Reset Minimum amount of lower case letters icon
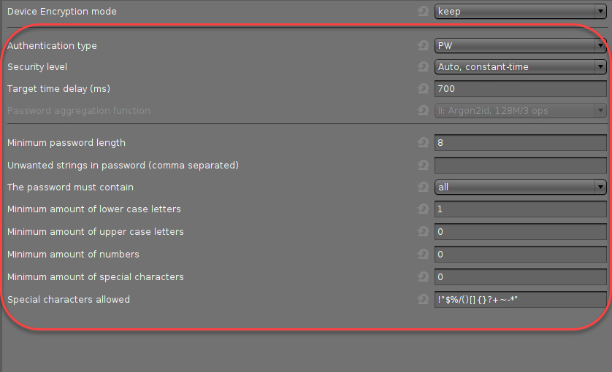This screenshot has height=372, width=612. pyautogui.click(x=423, y=209)
